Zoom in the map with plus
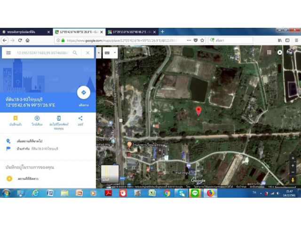 tap(293, 165)
